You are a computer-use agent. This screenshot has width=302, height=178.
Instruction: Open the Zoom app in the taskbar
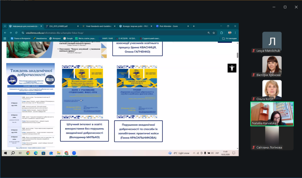click(74, 153)
